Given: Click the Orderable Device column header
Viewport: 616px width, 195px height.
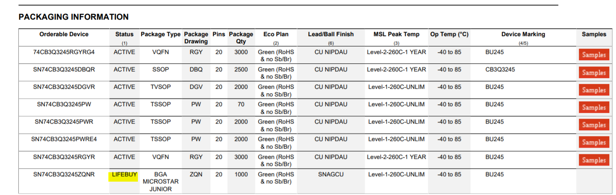Looking at the screenshot, I should tap(64, 34).
